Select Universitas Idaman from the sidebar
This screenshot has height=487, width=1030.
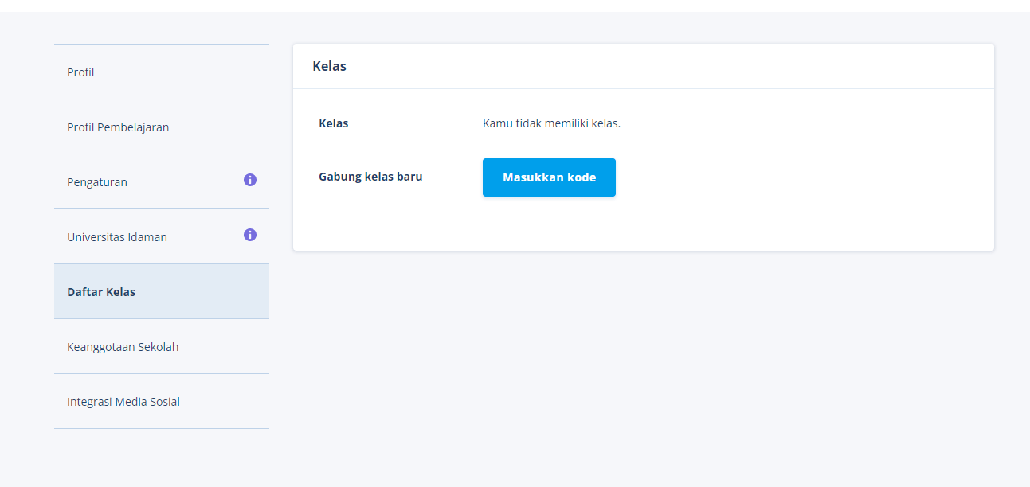(162, 236)
